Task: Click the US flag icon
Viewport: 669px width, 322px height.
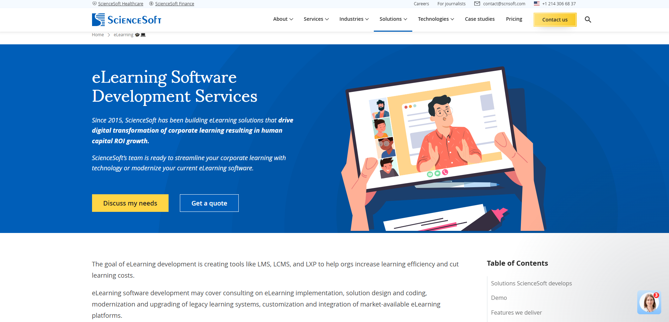Action: [537, 4]
